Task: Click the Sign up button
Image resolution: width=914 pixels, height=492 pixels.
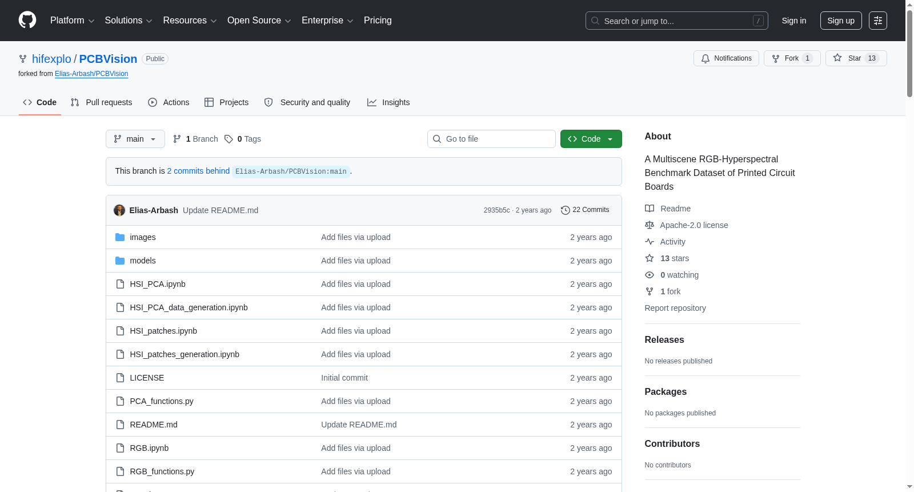Action: (841, 21)
